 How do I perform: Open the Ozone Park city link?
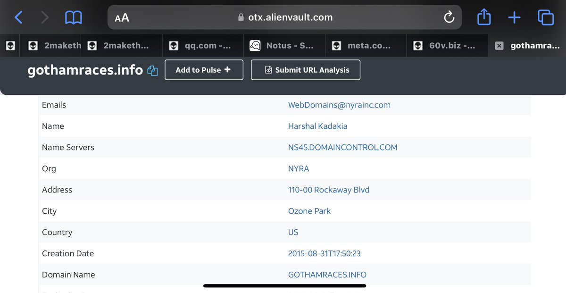[309, 211]
